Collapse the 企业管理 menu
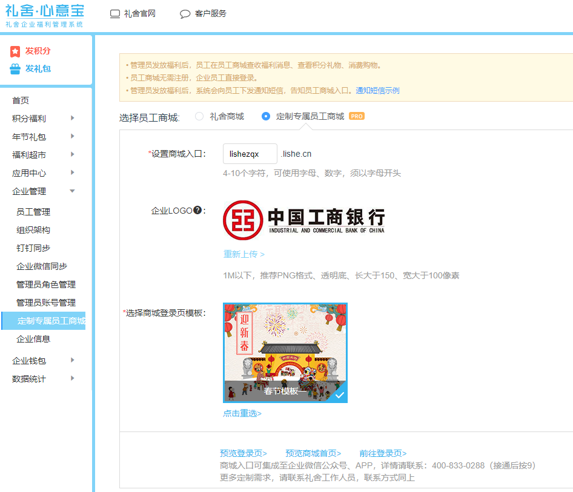Viewport: 573px width, 492px height. [x=42, y=191]
